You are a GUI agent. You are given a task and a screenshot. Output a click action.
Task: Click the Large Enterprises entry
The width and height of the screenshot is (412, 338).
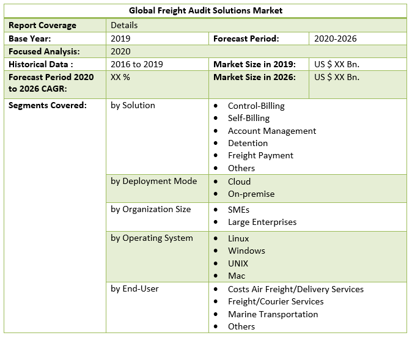[262, 222]
